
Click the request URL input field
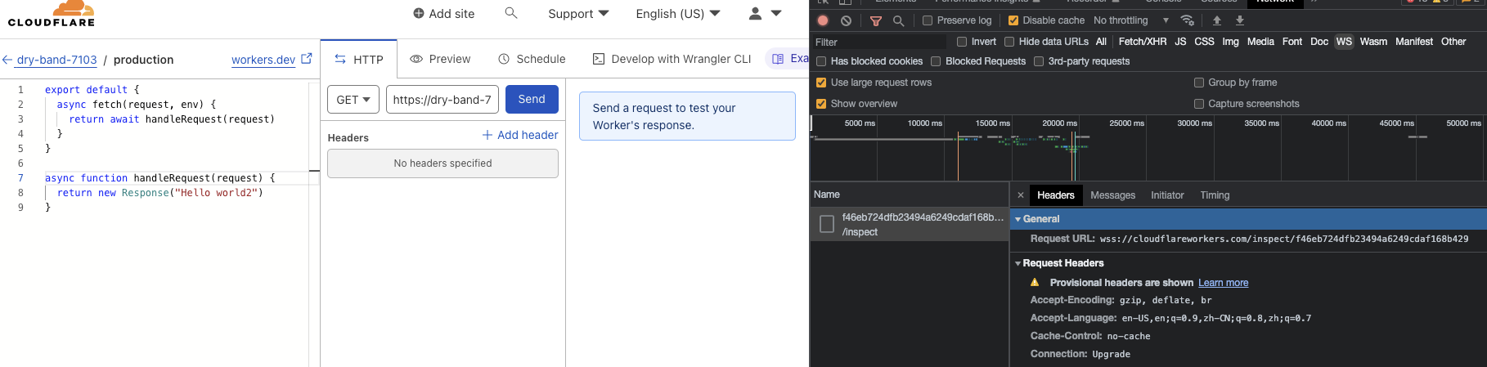pos(443,100)
